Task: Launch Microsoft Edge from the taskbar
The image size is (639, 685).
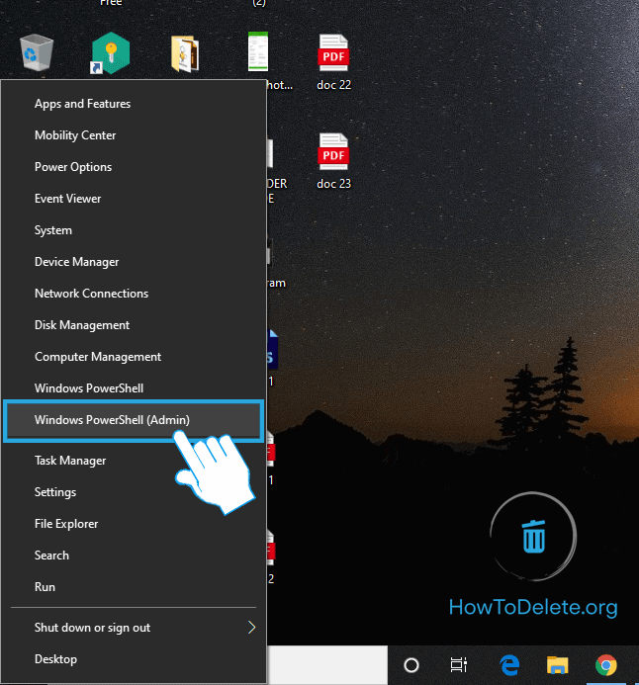Action: pos(509,665)
